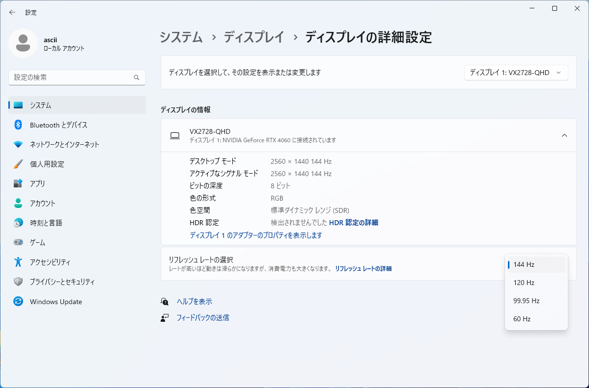589x388 pixels.
Task: Open HDR 認定の詳細 link
Action: [353, 223]
